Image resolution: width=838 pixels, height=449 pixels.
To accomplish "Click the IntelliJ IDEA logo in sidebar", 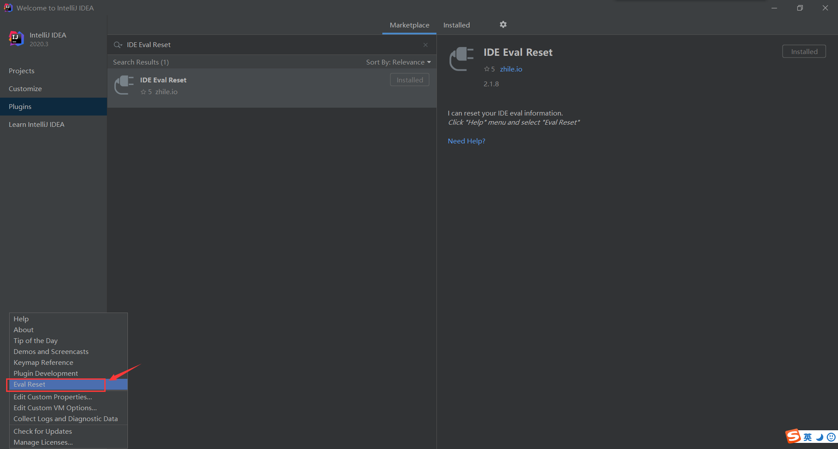I will [17, 39].
